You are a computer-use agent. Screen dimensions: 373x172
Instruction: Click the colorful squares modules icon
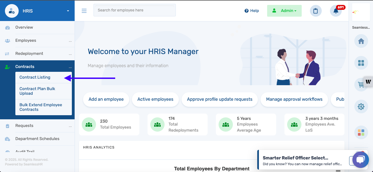[x=361, y=133]
